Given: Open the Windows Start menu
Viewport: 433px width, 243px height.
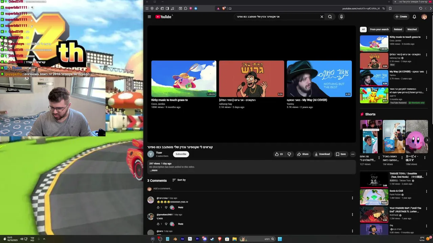Looking at the screenshot, I should click(x=280, y=239).
